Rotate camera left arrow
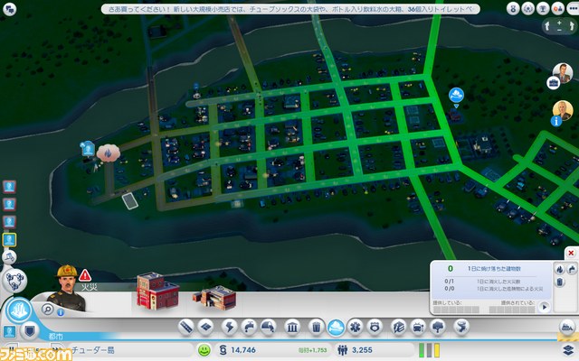The image size is (579, 361). 548,26
